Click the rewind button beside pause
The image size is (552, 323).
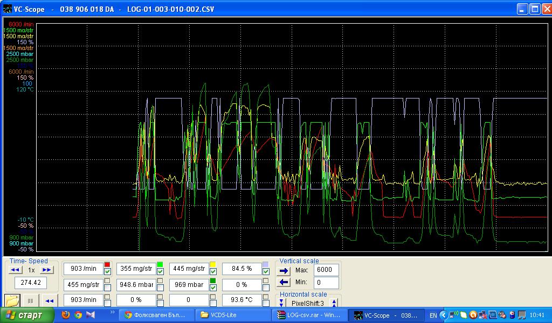point(49,300)
